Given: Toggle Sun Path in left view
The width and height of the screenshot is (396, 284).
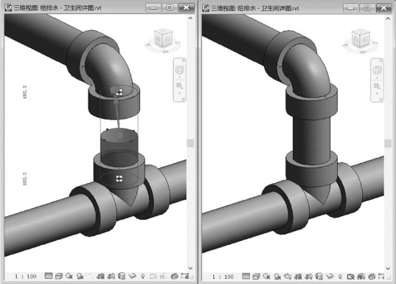Looking at the screenshot, I should (x=69, y=276).
